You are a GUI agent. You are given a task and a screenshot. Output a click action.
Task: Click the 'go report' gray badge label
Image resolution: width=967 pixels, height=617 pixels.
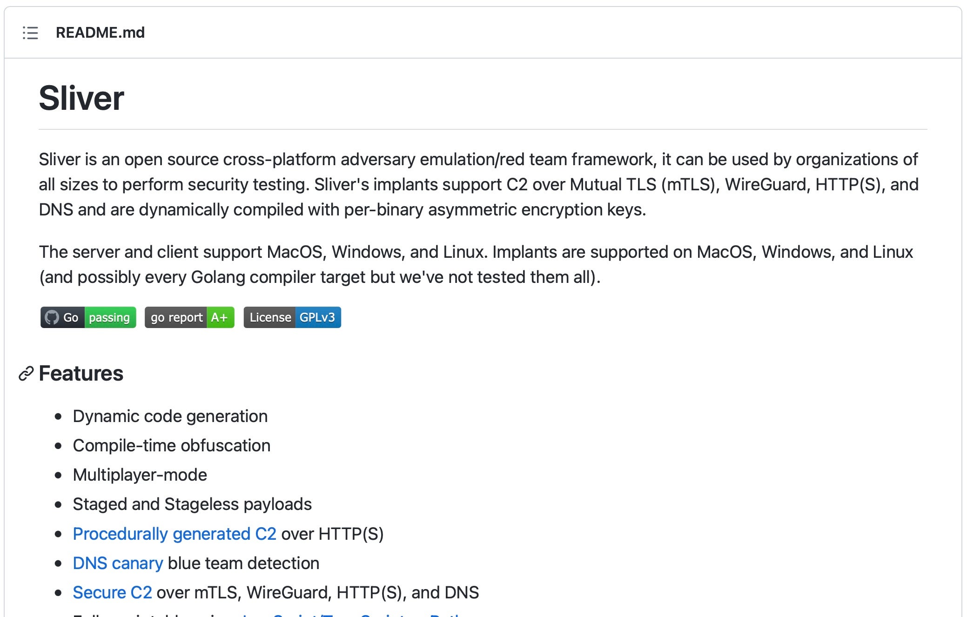click(x=176, y=317)
